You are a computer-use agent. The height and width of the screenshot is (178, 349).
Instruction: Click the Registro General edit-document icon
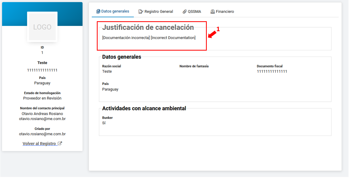pyautogui.click(x=141, y=12)
